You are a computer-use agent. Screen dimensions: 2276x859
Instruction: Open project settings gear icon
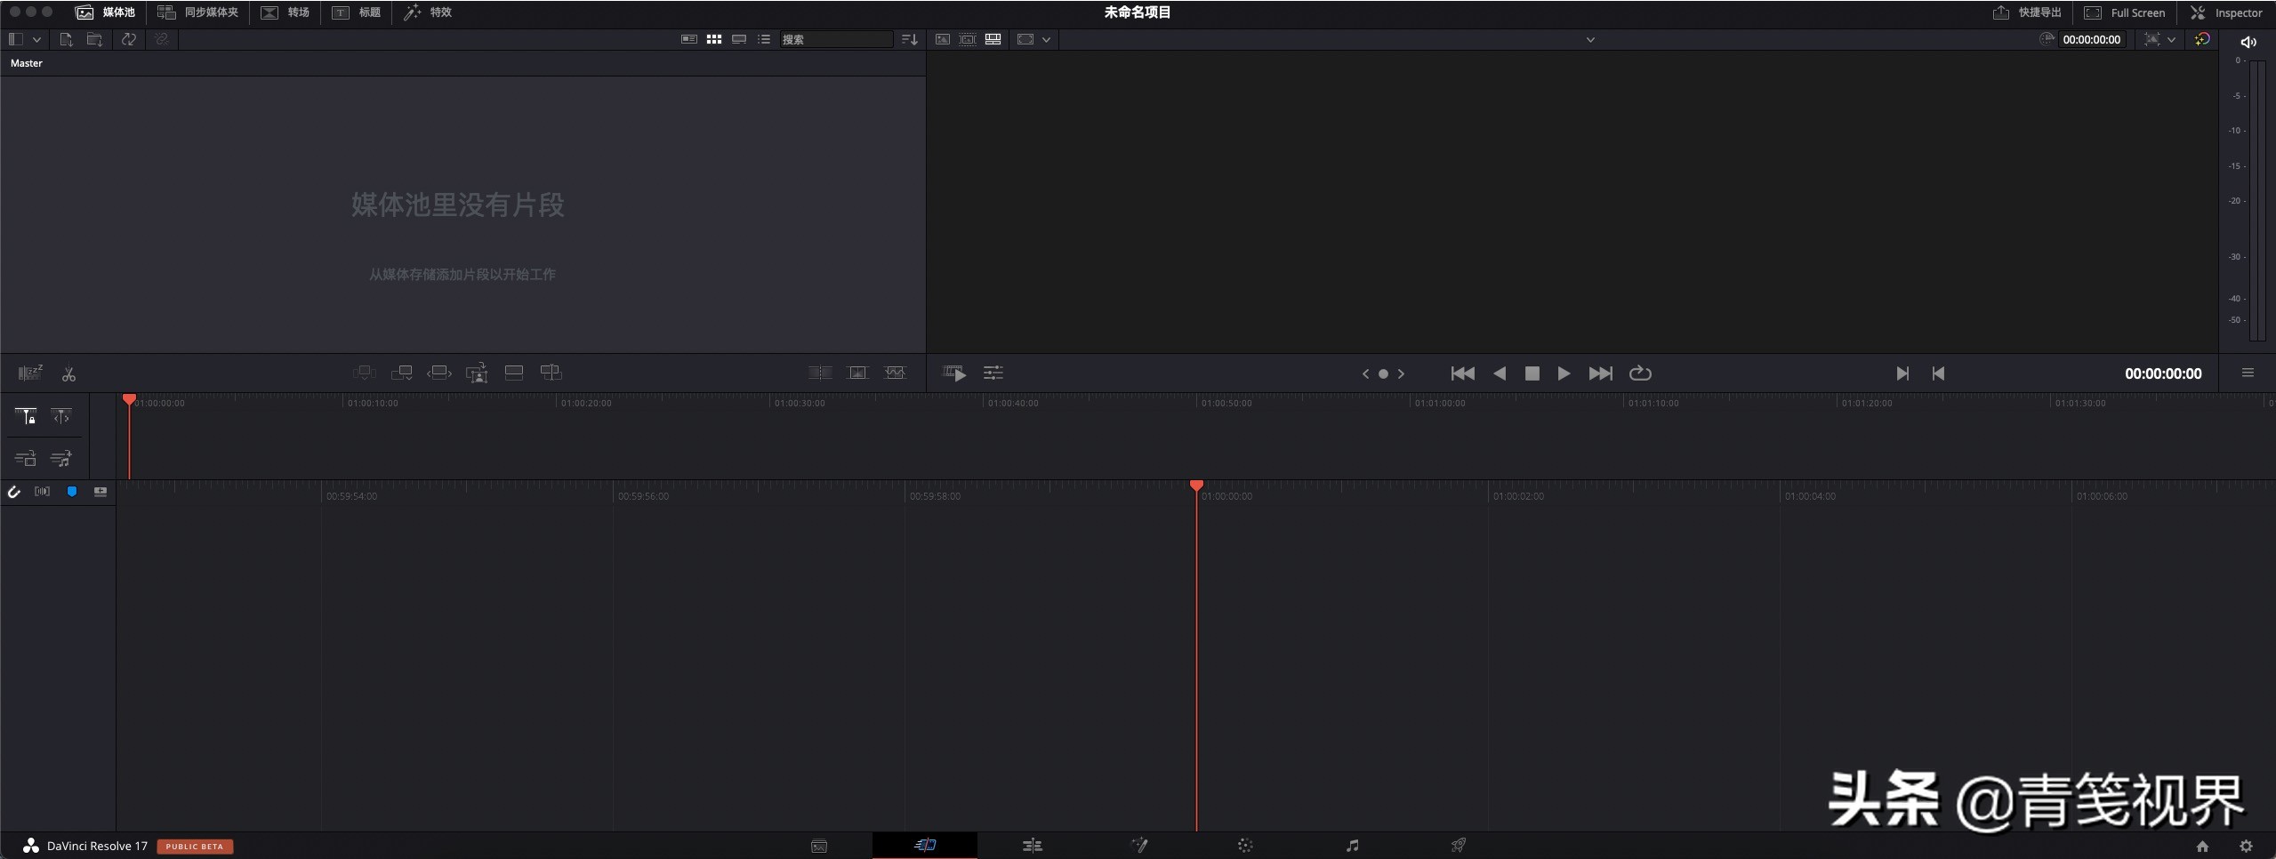(x=2246, y=847)
